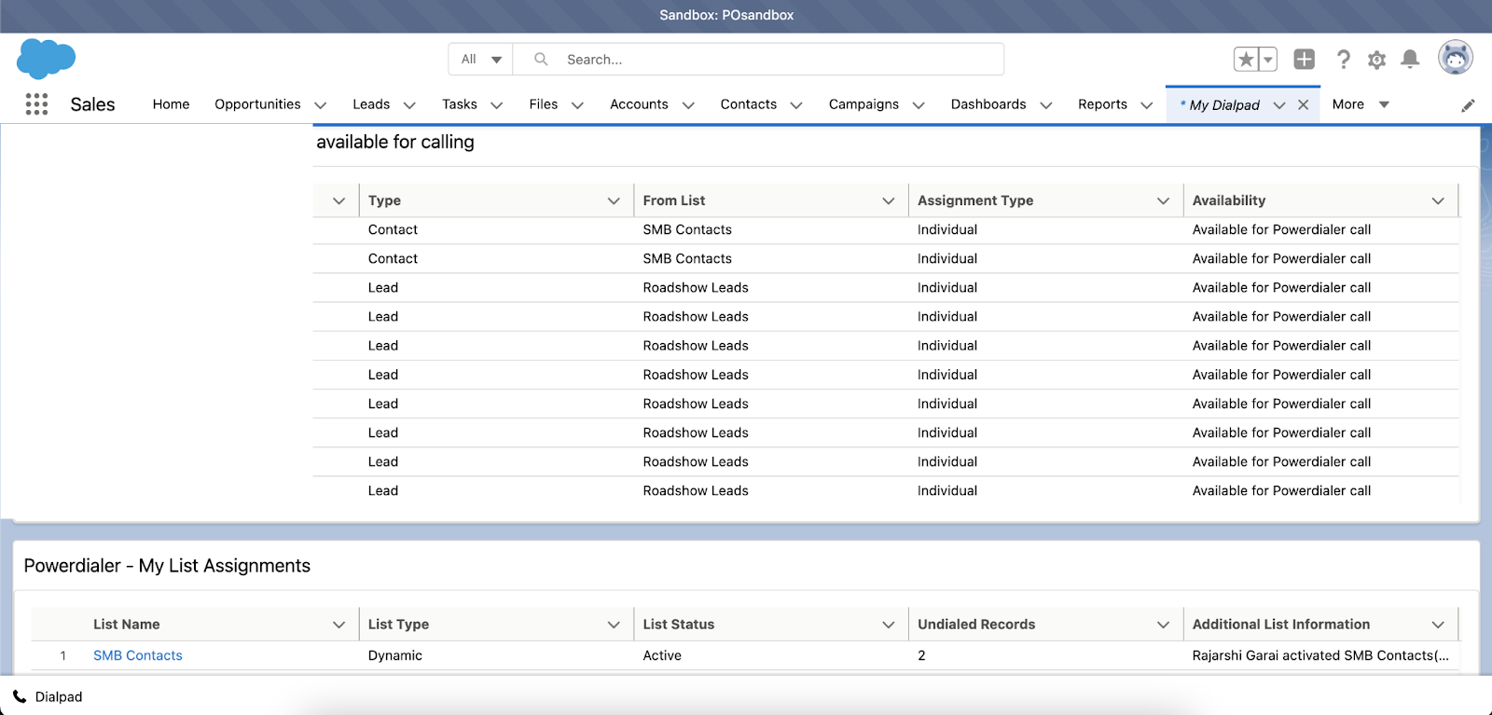Open Additional List Information column menu chevron
This screenshot has height=715, width=1492.
tap(1438, 625)
